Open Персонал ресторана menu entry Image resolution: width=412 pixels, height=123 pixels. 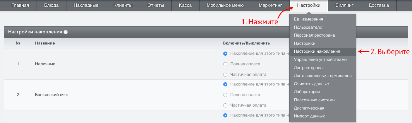click(x=323, y=35)
